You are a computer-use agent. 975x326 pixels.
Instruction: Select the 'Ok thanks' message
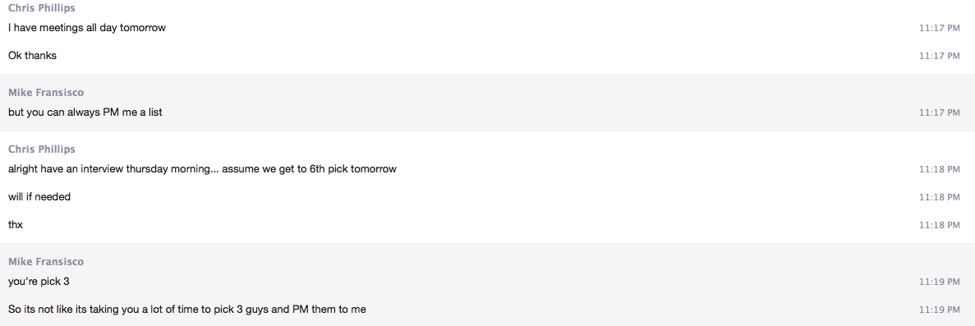pyautogui.click(x=32, y=55)
